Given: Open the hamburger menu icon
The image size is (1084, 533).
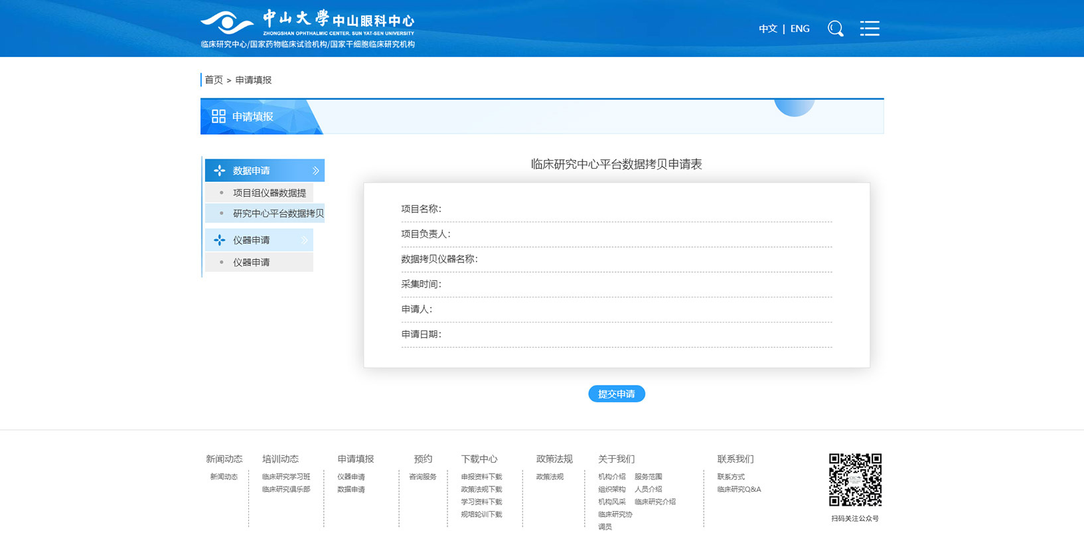Looking at the screenshot, I should point(869,29).
